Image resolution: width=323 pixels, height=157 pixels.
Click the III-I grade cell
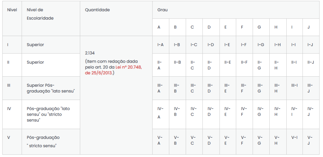point(294,85)
